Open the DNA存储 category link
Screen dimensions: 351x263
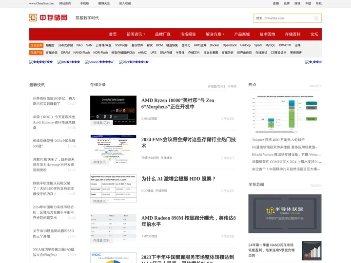coord(166,53)
